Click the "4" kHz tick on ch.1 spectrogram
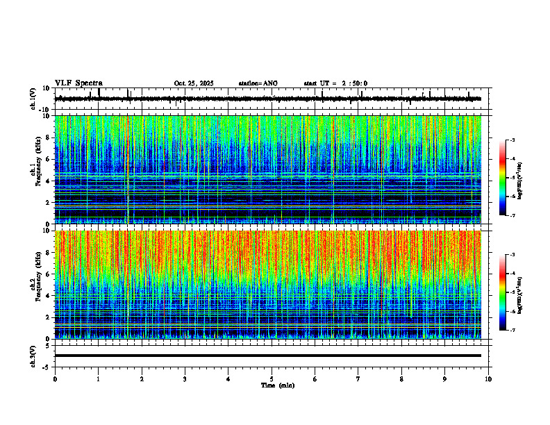The height and width of the screenshot is (425, 550). (x=49, y=181)
